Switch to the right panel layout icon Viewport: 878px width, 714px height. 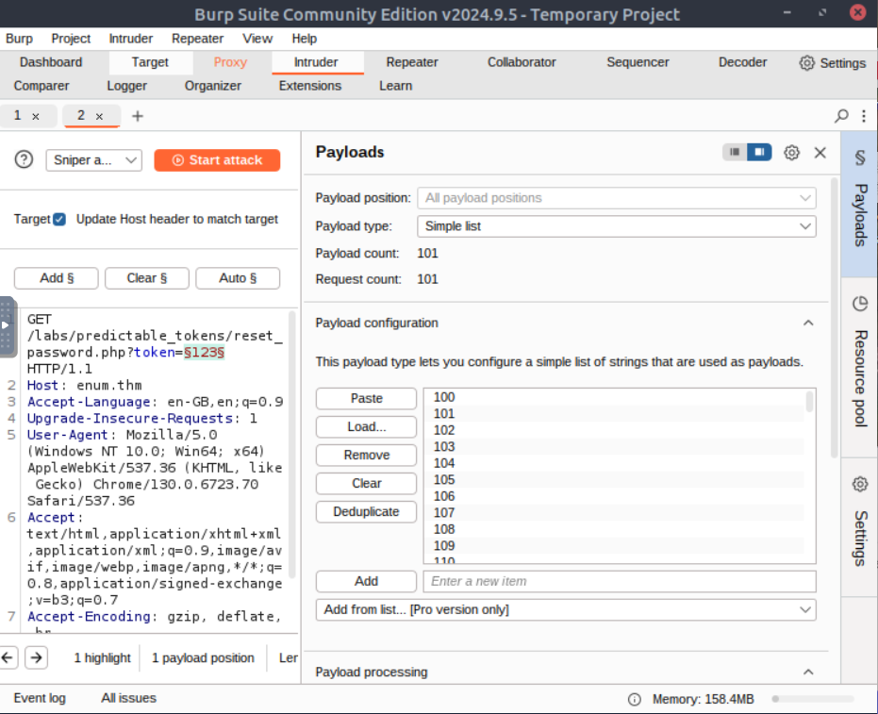click(759, 152)
